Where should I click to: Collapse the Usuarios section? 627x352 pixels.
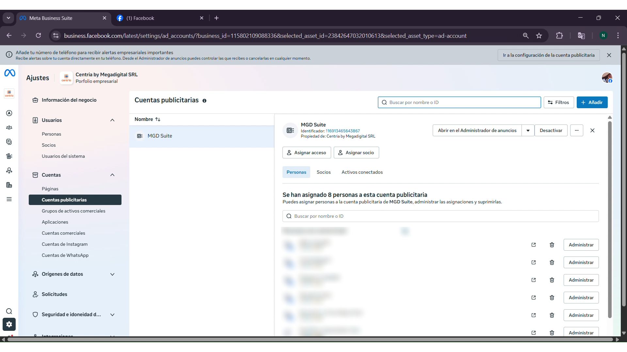point(112,120)
